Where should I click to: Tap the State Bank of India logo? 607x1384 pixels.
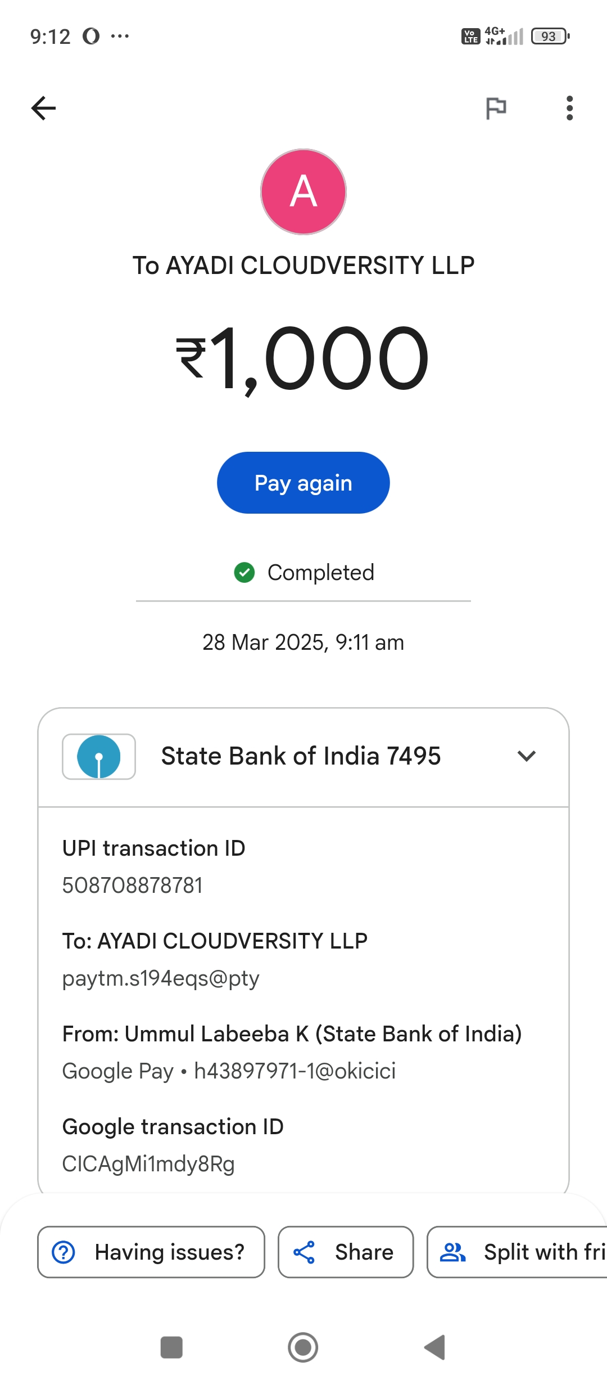pos(99,757)
